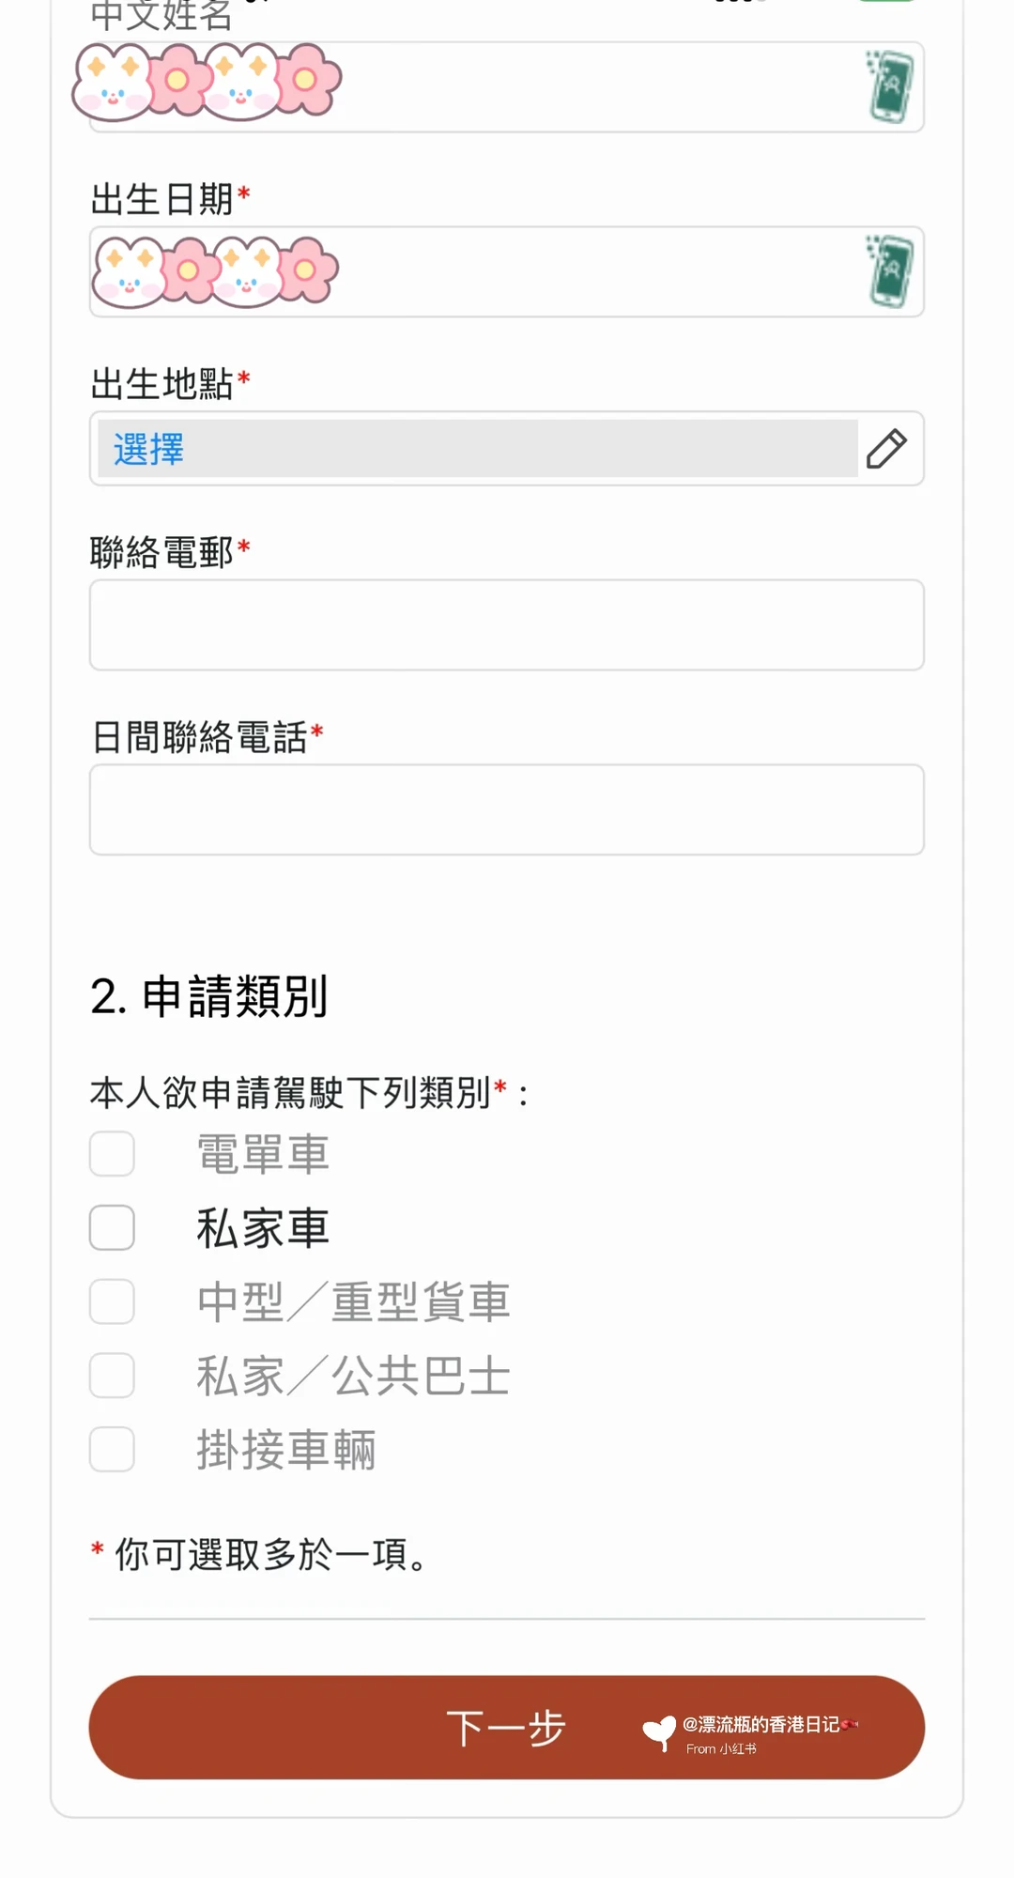
Task: Tap the phone autofill icon in the 中文姓名 field
Action: click(889, 87)
